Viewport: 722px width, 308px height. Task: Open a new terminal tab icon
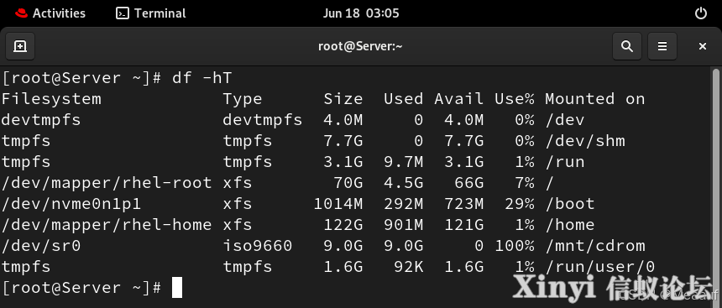pos(20,46)
